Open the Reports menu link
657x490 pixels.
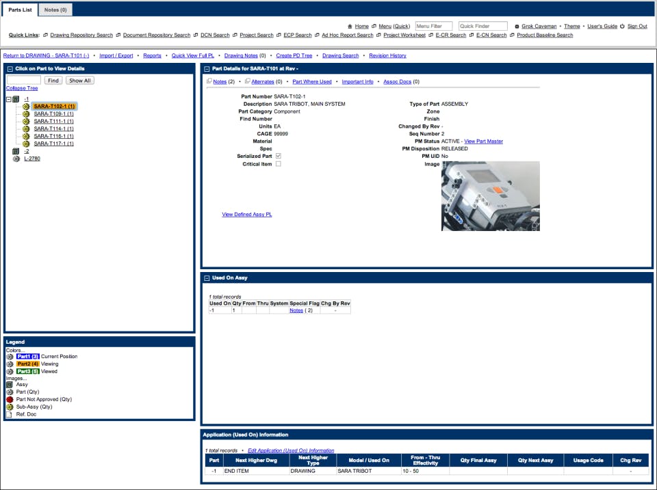tap(152, 55)
